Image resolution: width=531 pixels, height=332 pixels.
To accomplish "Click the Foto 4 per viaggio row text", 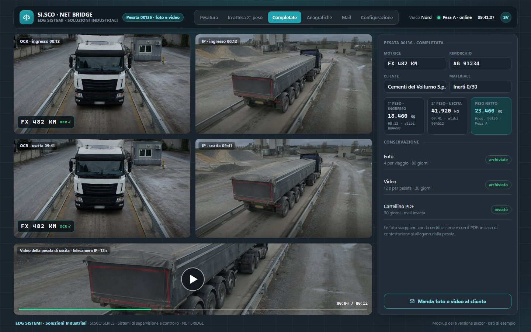I will click(406, 160).
